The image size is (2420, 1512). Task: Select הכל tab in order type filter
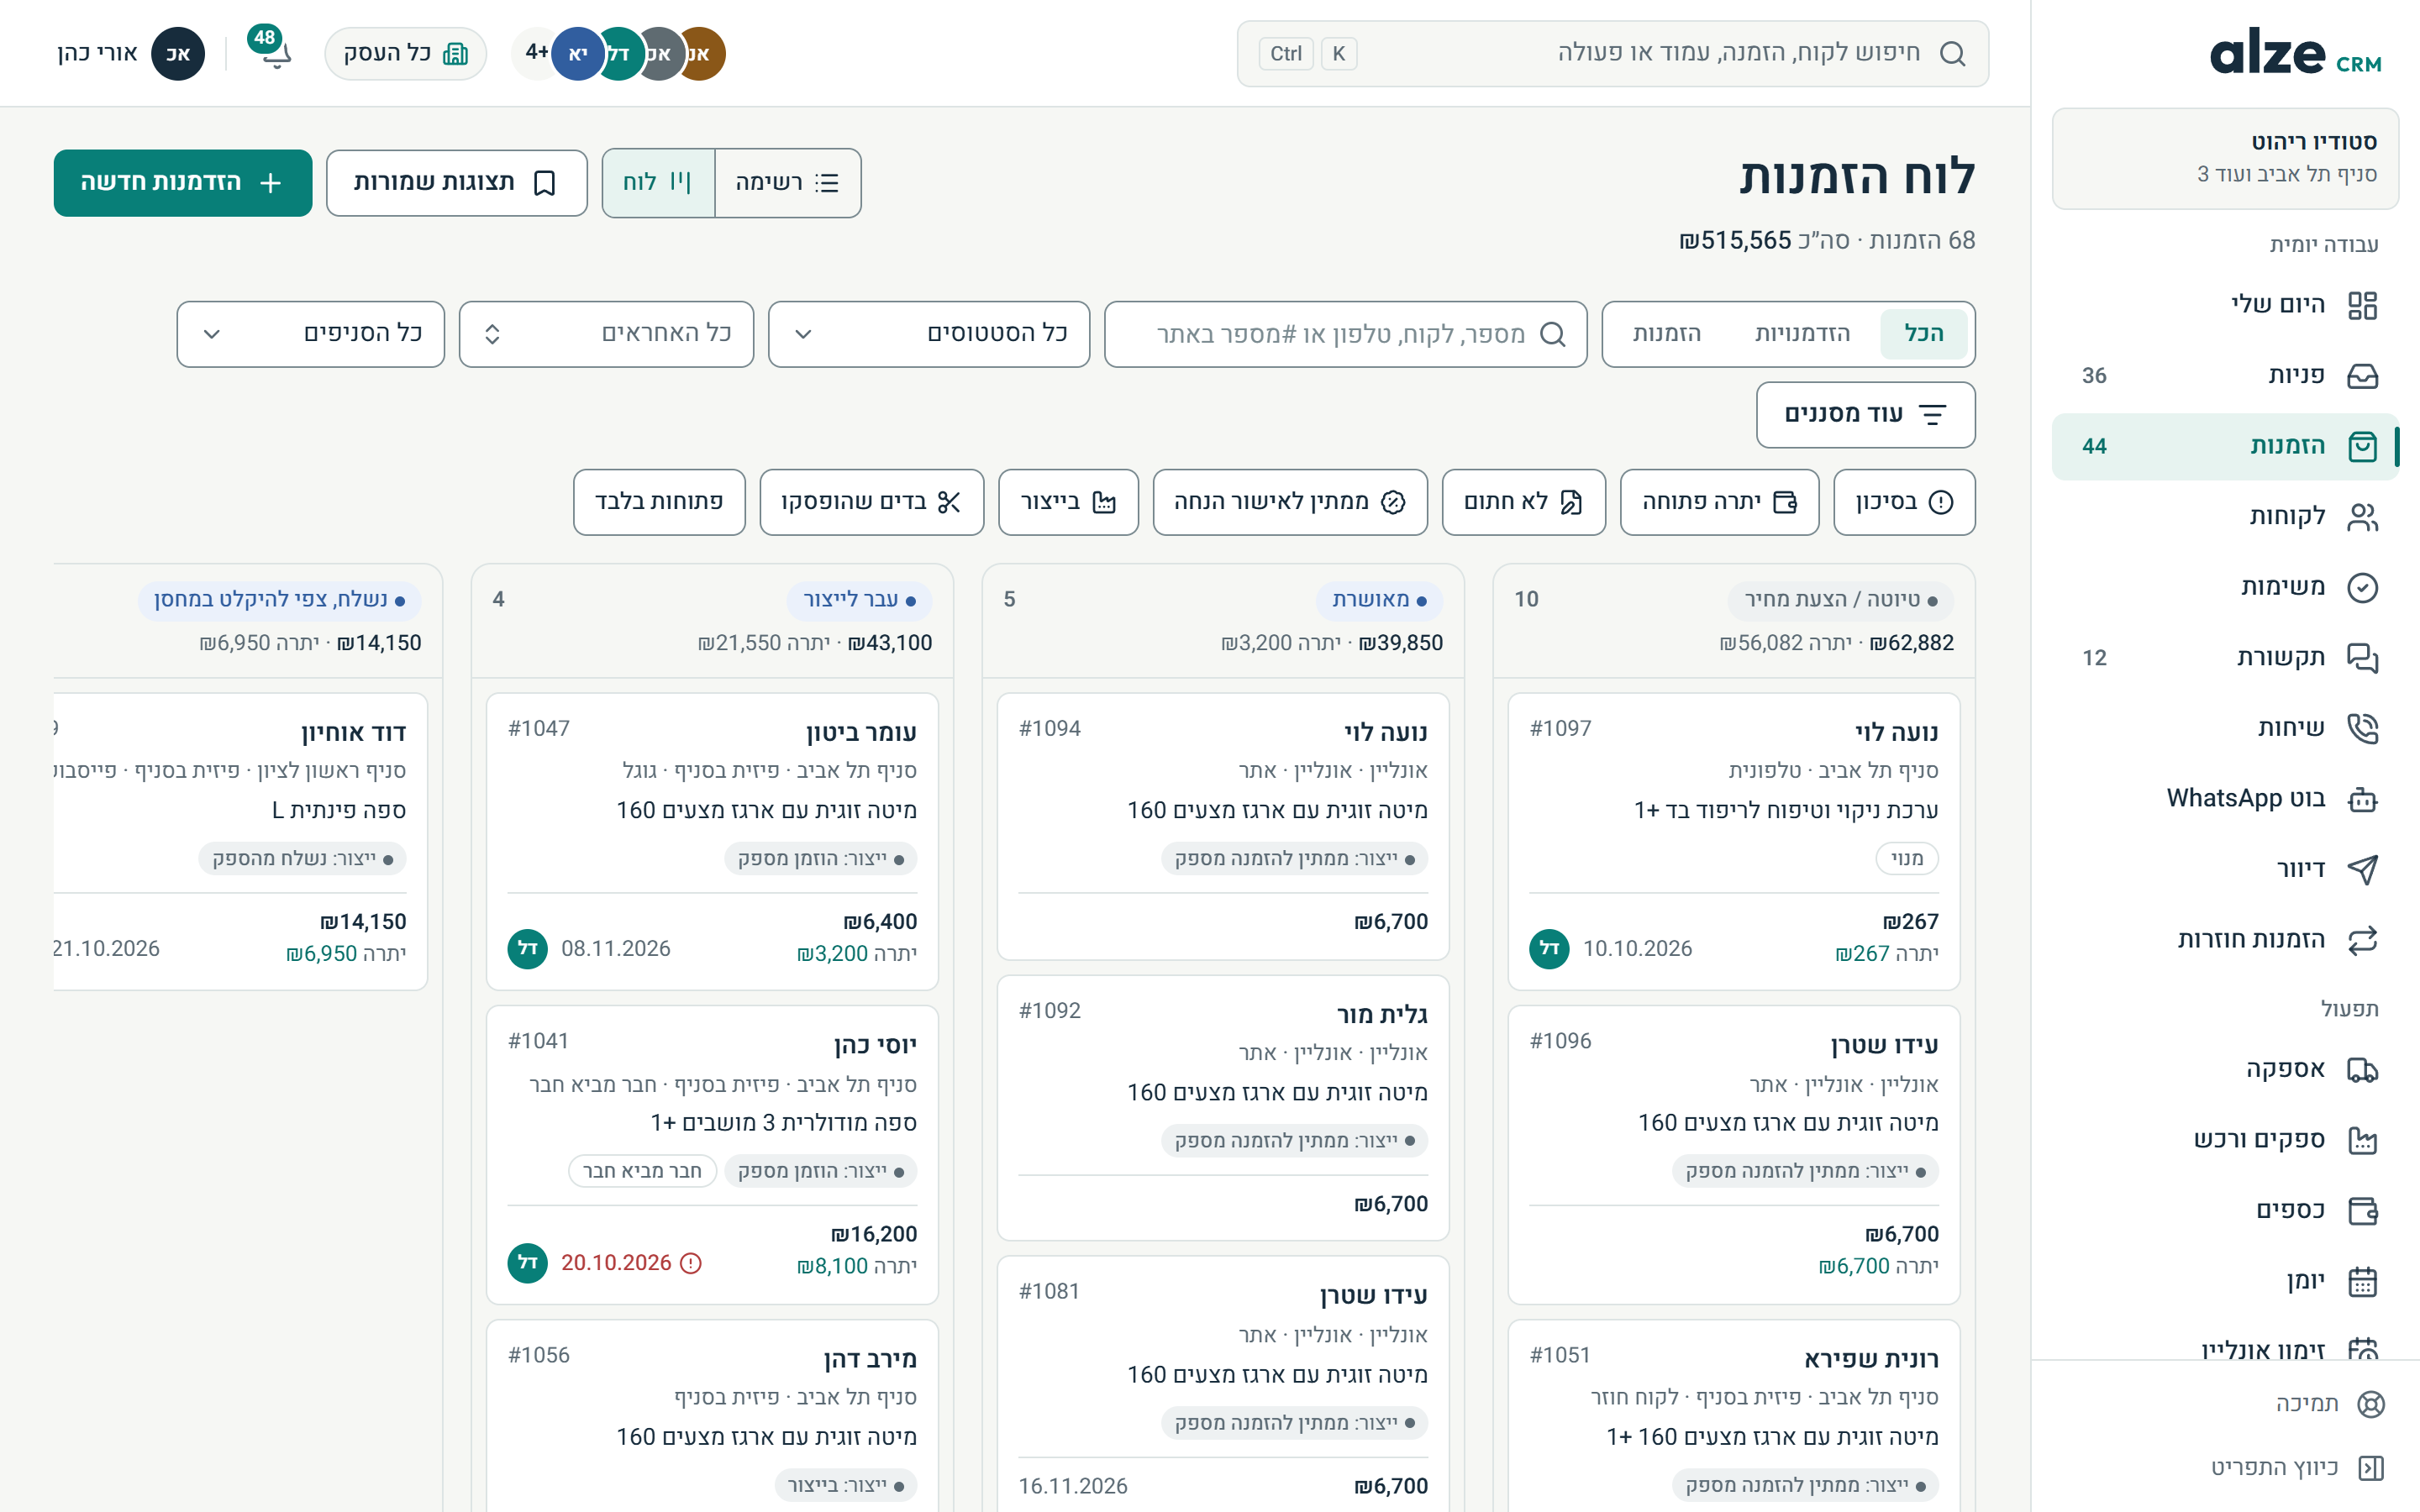(1923, 334)
